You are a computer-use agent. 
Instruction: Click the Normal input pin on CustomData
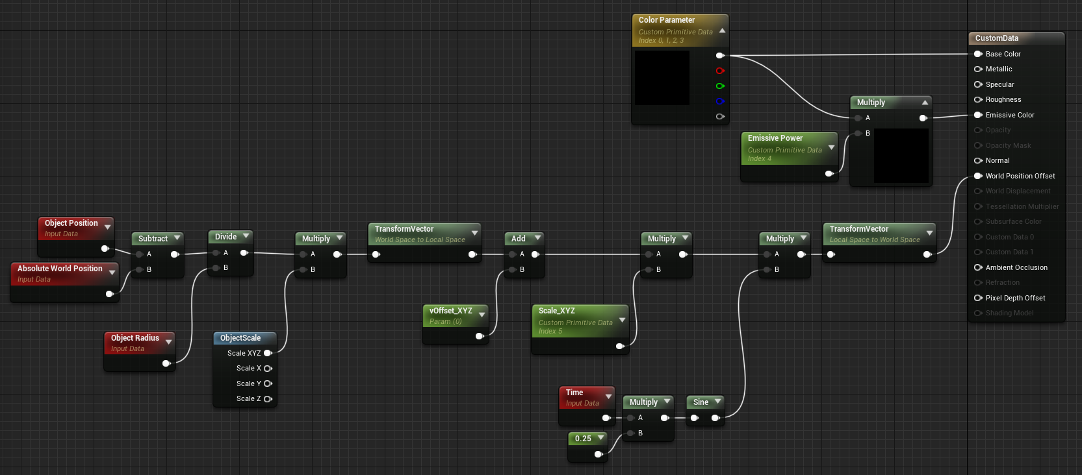[x=978, y=160]
